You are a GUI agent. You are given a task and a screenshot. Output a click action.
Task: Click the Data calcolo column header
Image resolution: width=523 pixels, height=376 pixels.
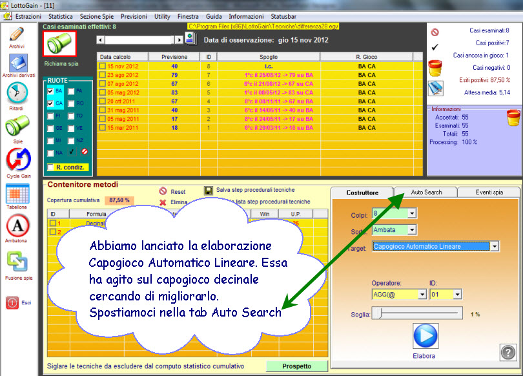[123, 57]
